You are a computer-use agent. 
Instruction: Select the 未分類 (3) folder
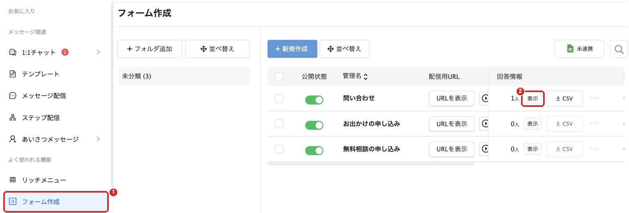click(x=184, y=76)
